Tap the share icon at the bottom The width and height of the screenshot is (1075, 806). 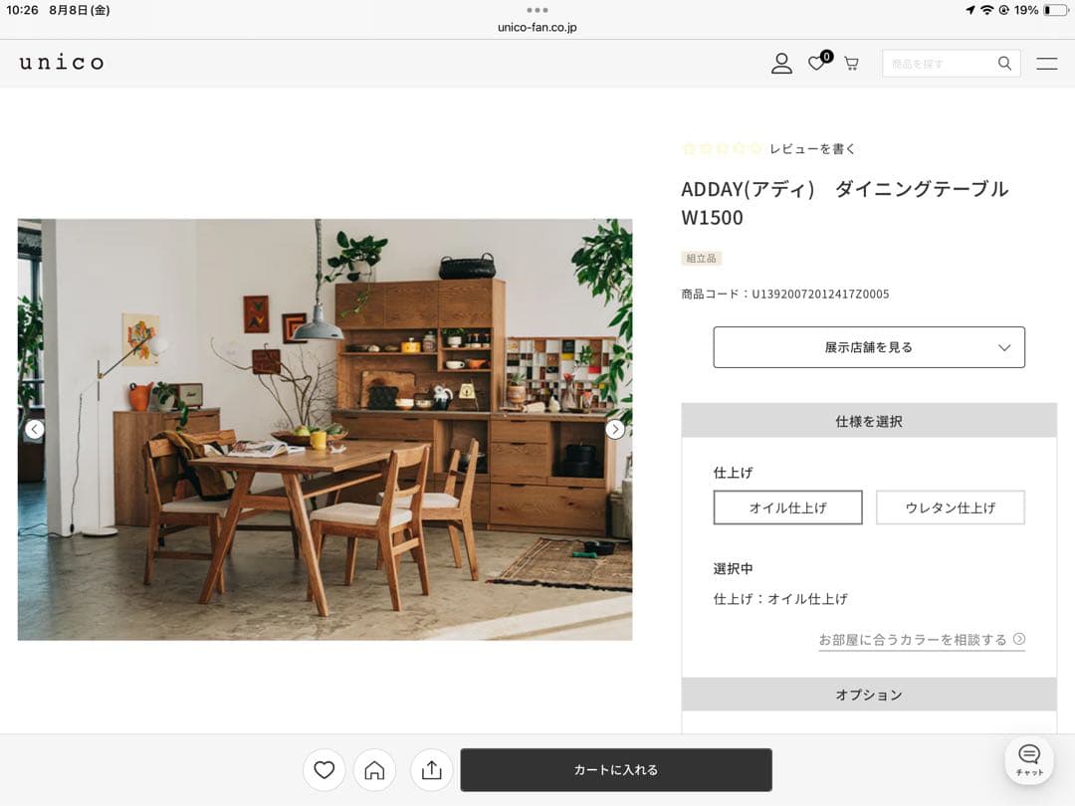pos(431,769)
